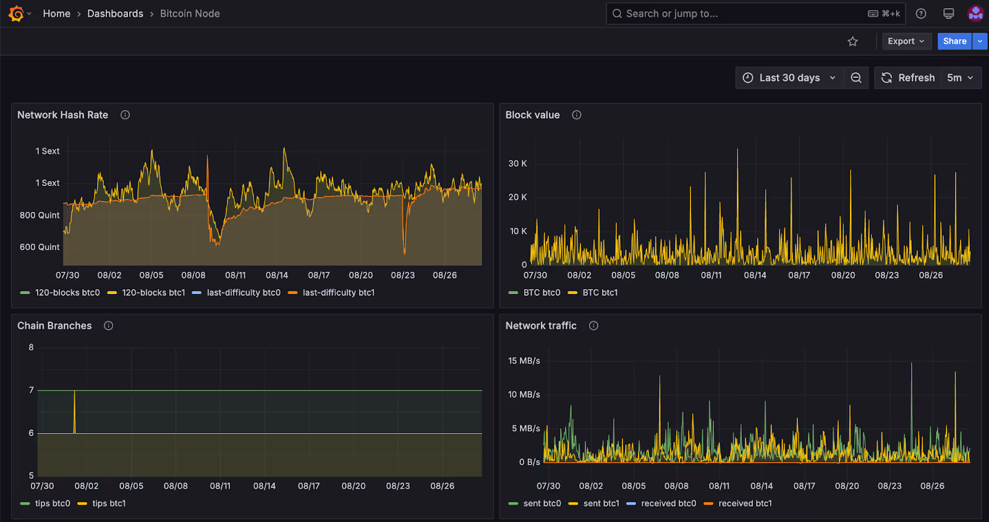989x522 pixels.
Task: Open the user profile avatar
Action: pos(975,14)
